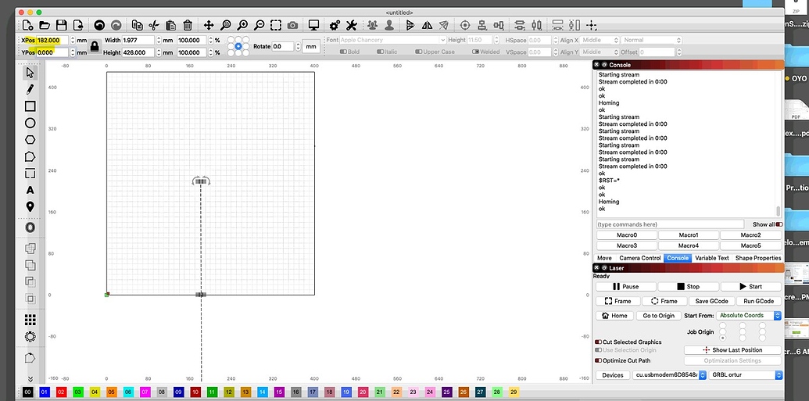Screen dimensions: 809x401
Task: Select center anchor point in position grid
Action: click(x=238, y=46)
